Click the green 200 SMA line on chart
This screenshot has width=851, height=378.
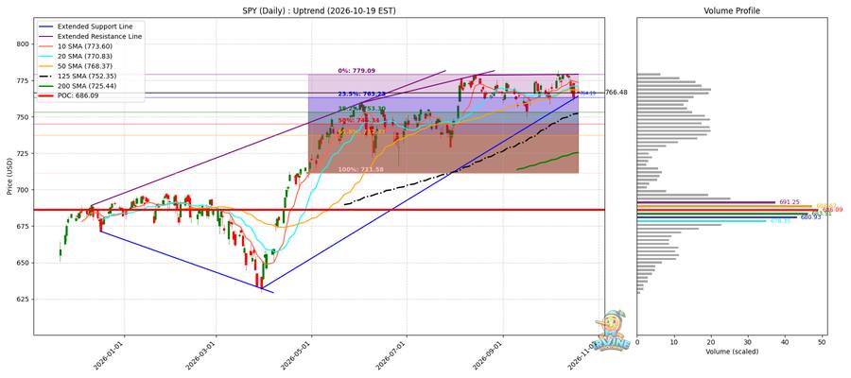pyautogui.click(x=548, y=161)
